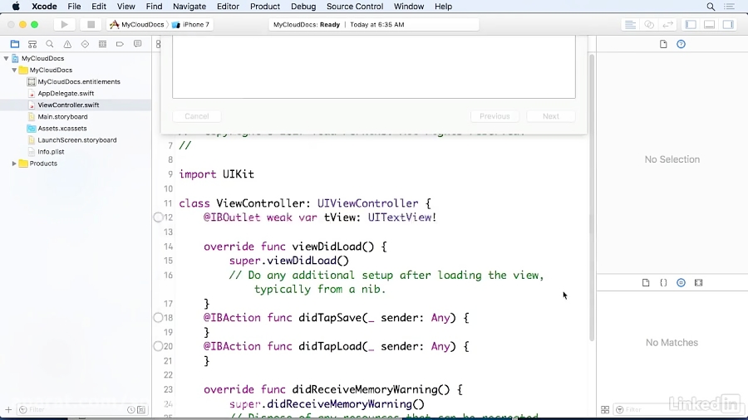
Task: Open the Source Control menu
Action: click(x=355, y=7)
